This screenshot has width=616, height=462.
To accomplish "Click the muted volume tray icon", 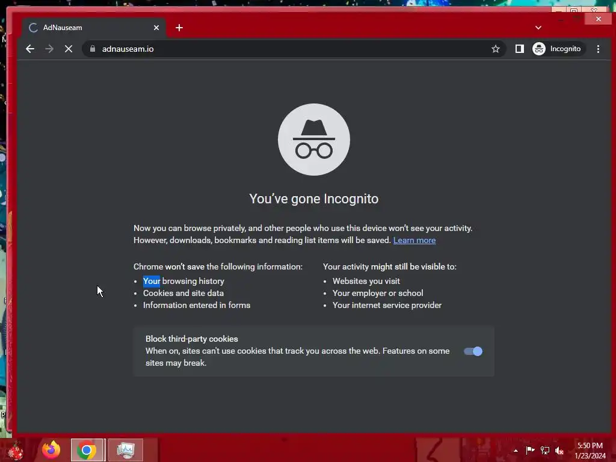I will [x=559, y=451].
